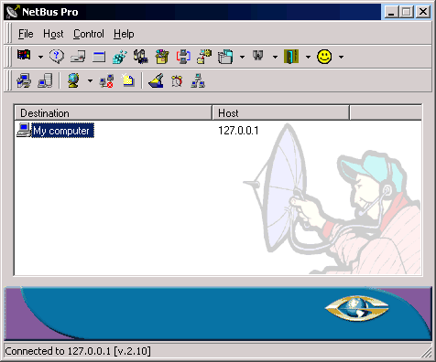Expand the dropdown beside the binoculars icon
The height and width of the screenshot is (362, 436).
275,57
